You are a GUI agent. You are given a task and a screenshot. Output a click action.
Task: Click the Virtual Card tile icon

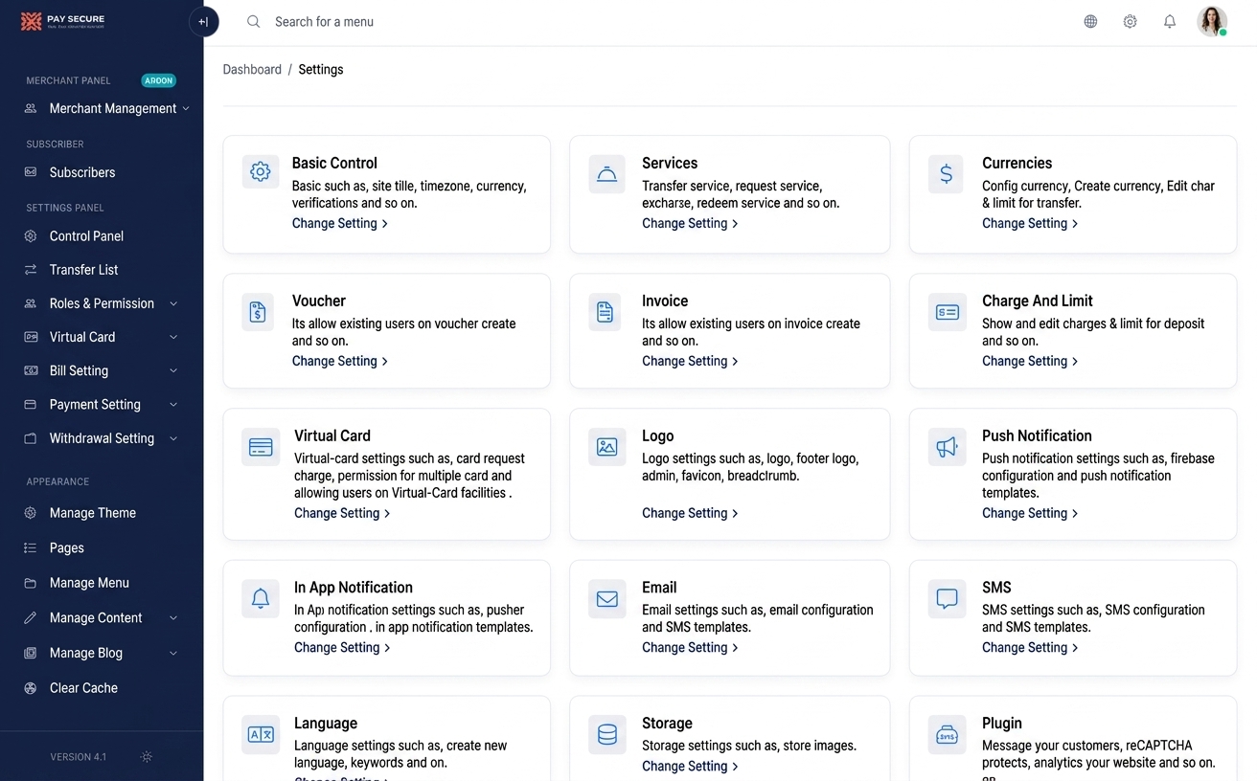[261, 447]
